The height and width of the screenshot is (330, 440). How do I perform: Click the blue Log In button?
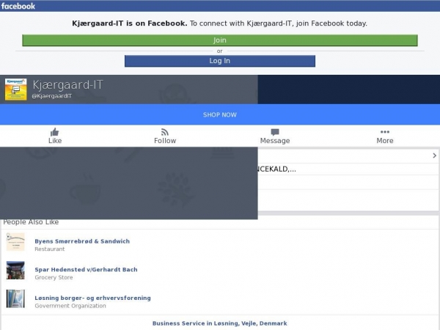click(x=220, y=61)
